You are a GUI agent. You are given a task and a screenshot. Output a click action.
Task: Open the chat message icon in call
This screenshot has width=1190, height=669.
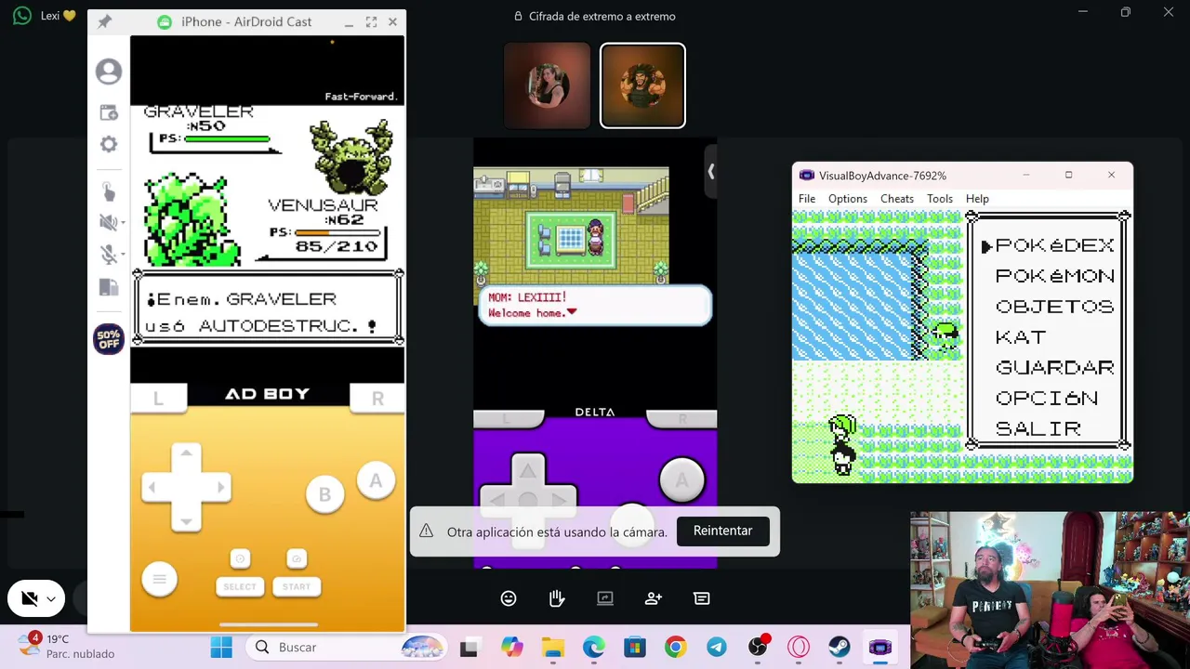tap(702, 598)
